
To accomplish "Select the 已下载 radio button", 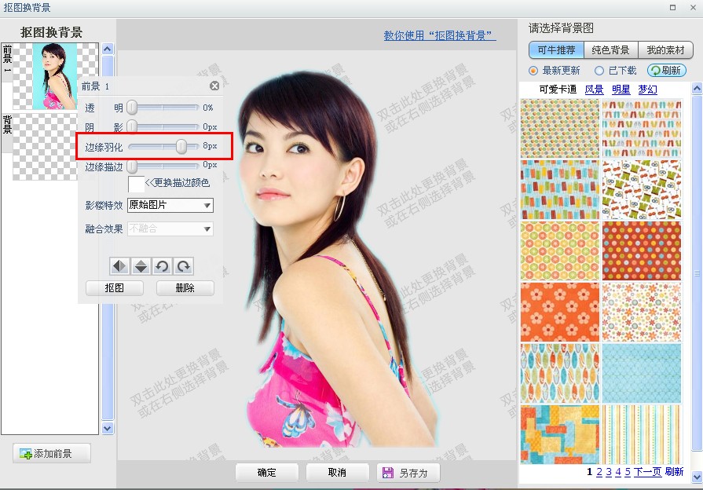I will (x=599, y=71).
